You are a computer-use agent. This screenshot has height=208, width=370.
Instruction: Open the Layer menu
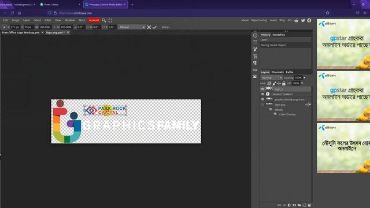click(27, 20)
